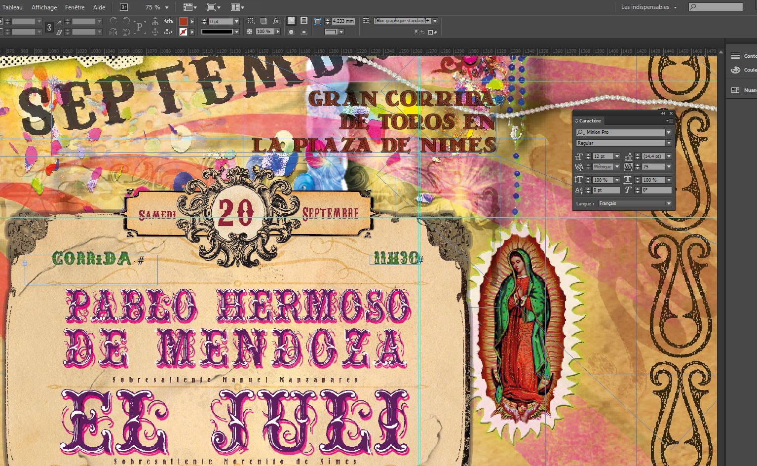Collapse Caractère panel with double-arrow icon
757x466 pixels.
(663, 114)
